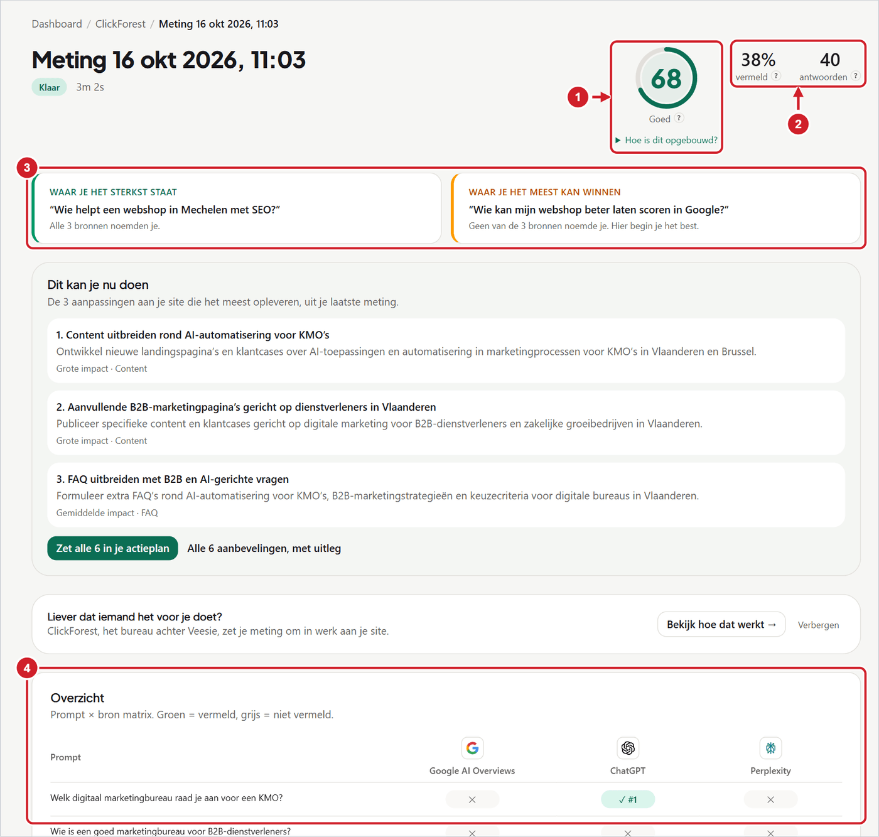Screen dimensions: 879x837
Task: Click the help icon next to Goed
Action: pos(679,118)
